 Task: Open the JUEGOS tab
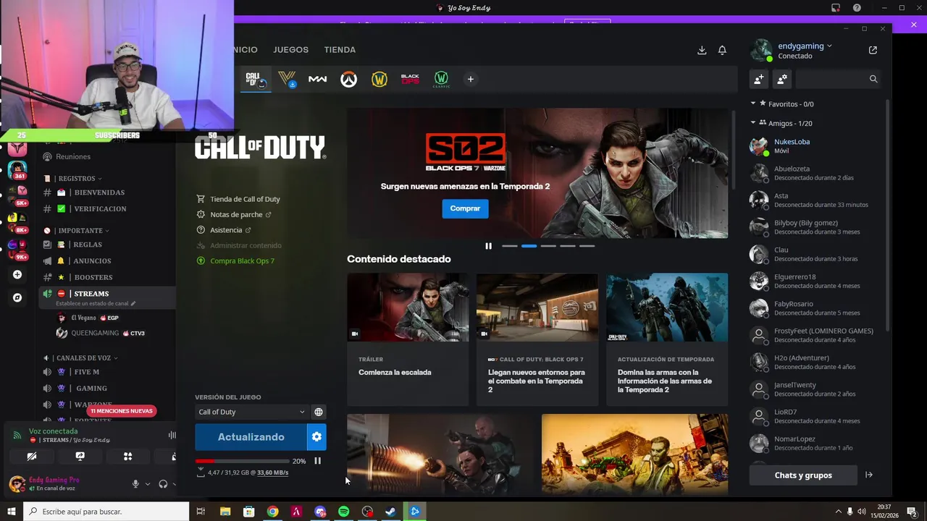(290, 50)
